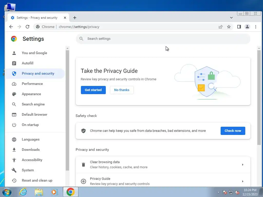Click the clipboard icon beside Autofill
Image resolution: width=263 pixels, height=197 pixels.
point(14,63)
